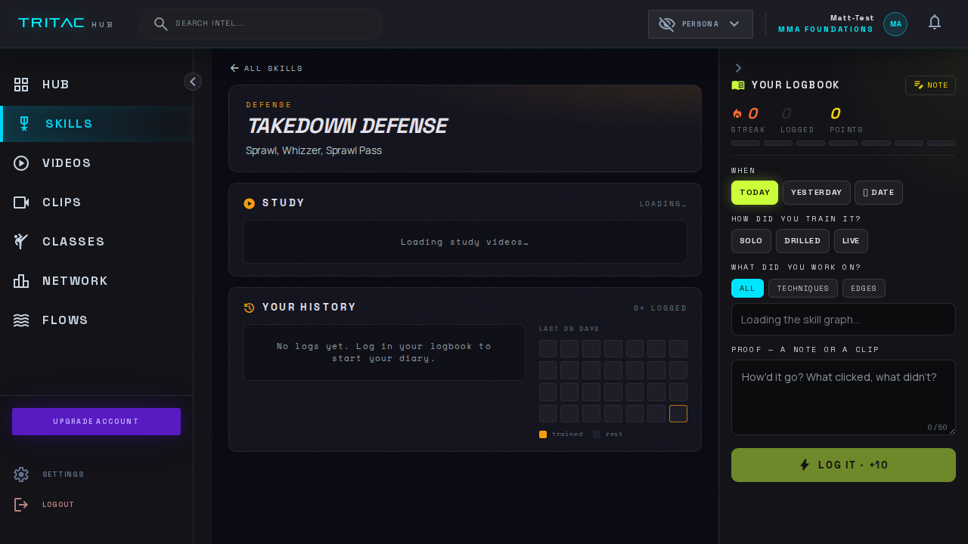Click Logout link

pyautogui.click(x=58, y=505)
